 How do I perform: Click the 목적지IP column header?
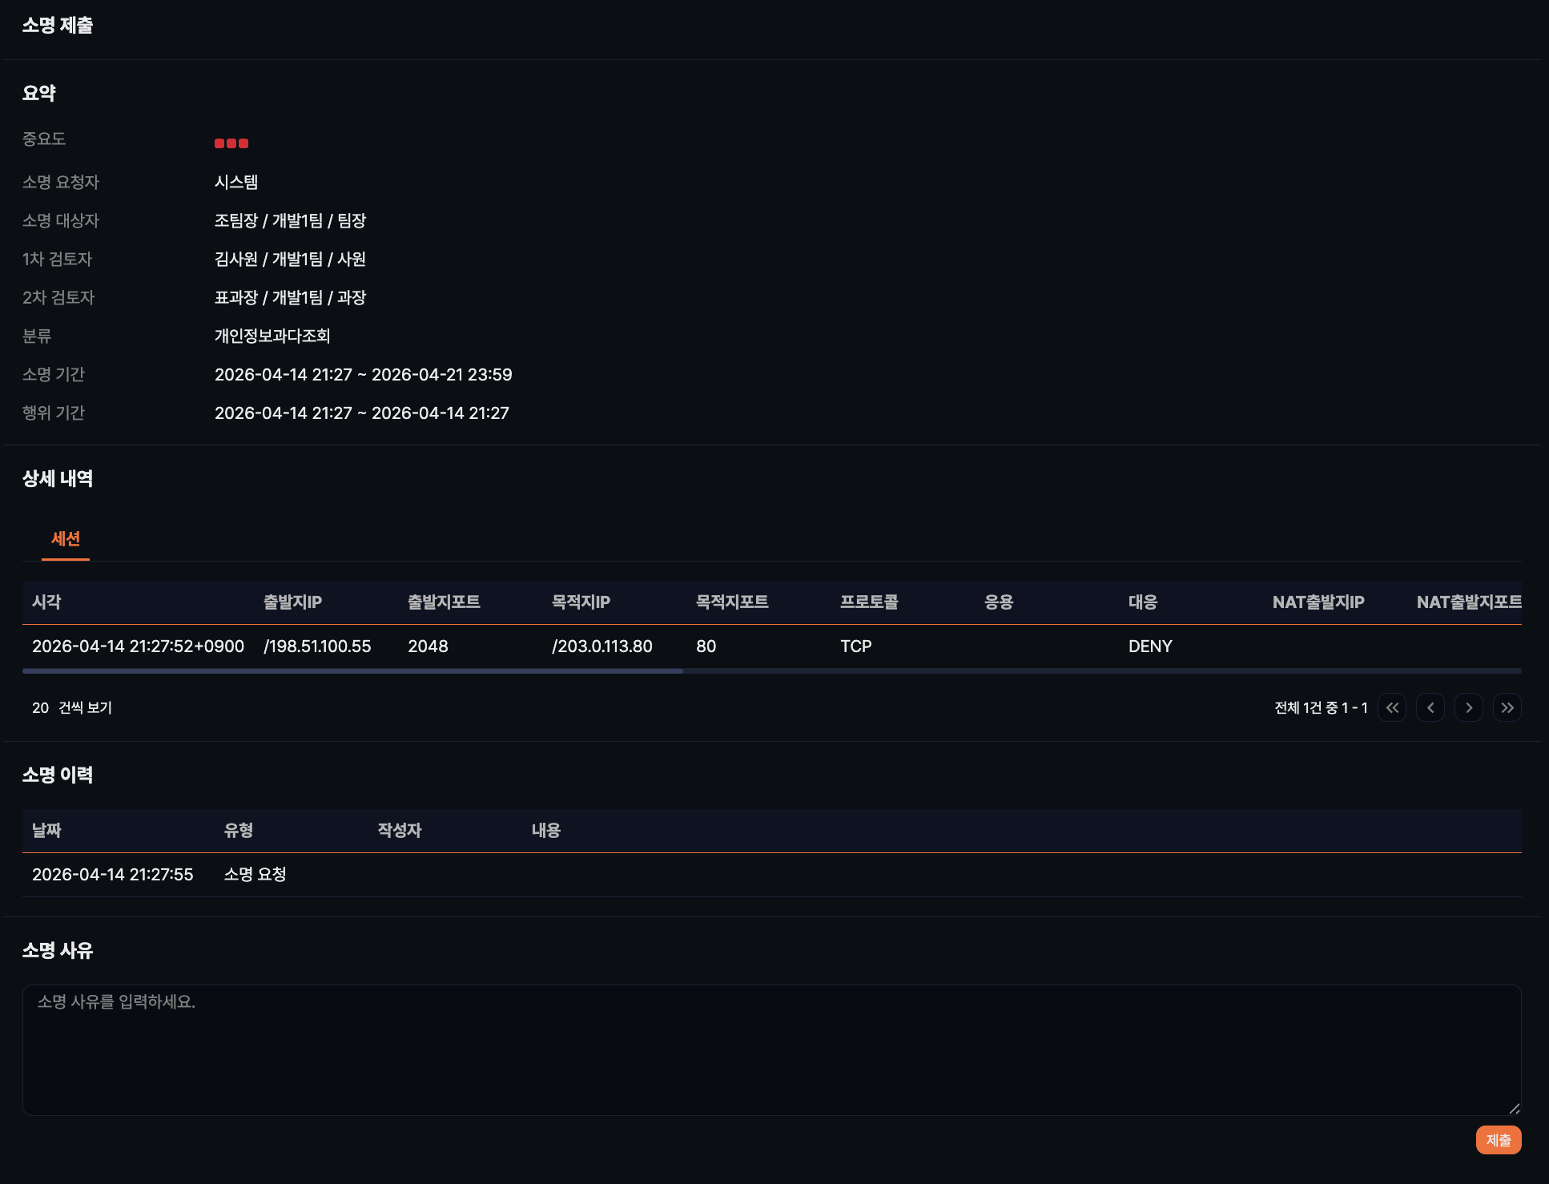581,602
